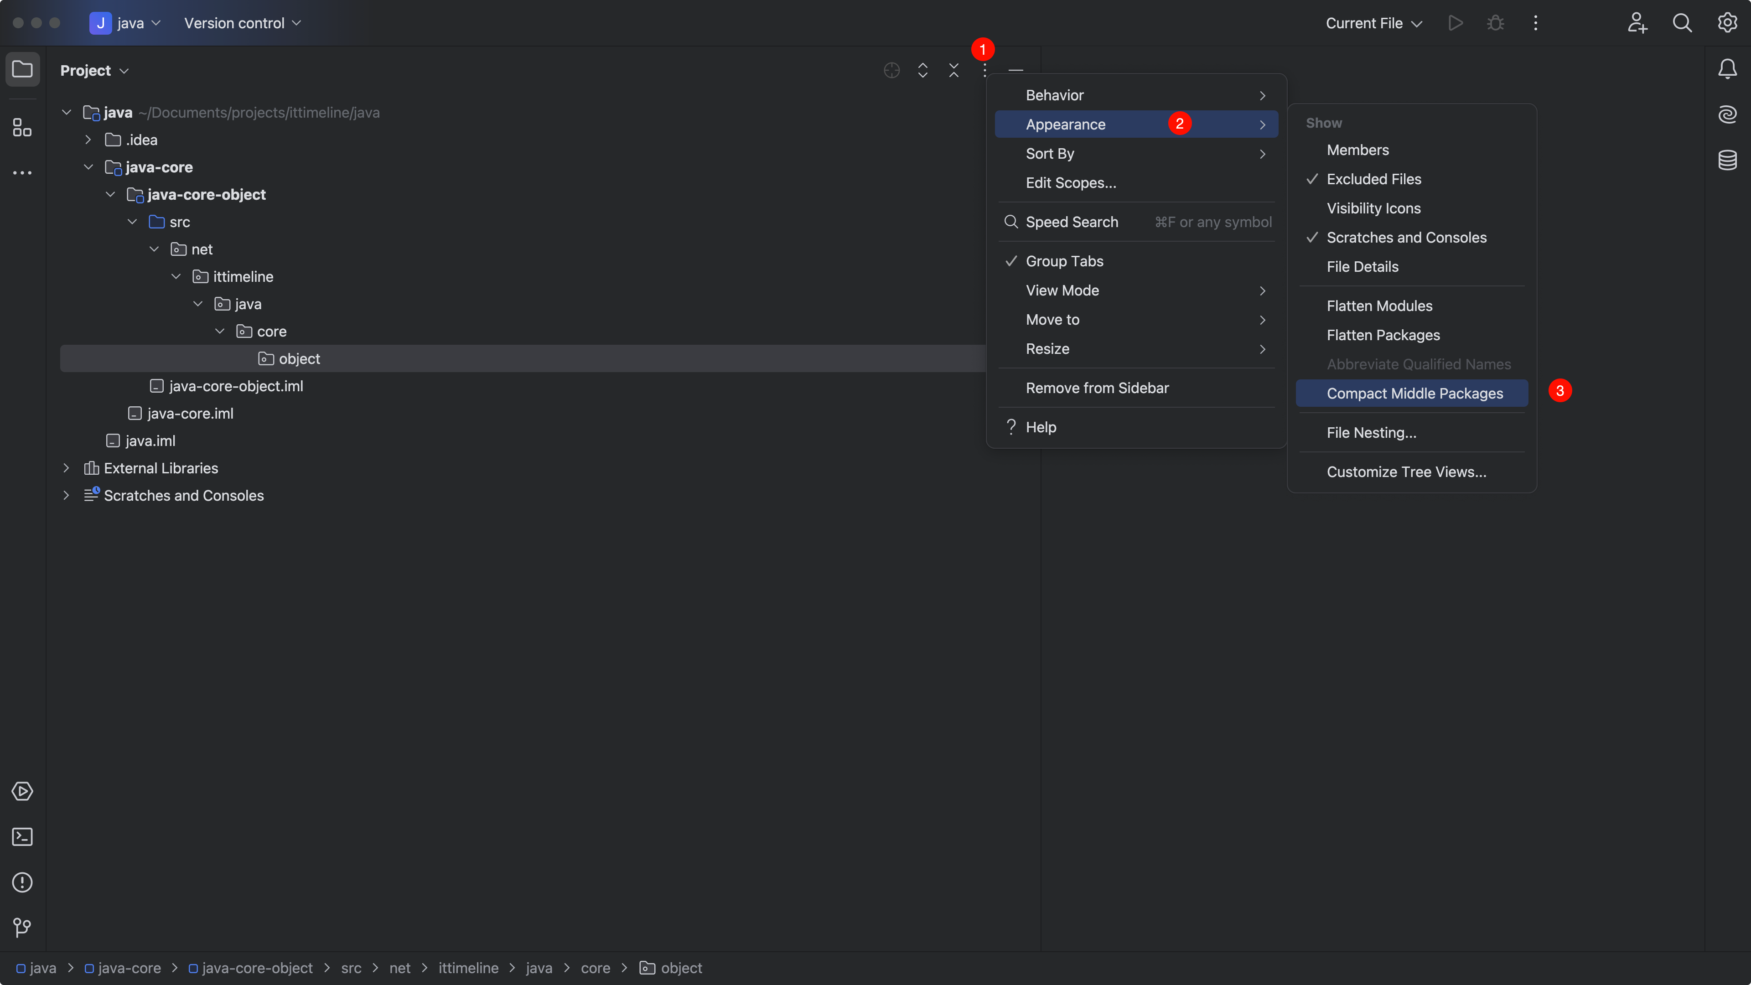Uncheck Scratches and Consoles in Show list
The width and height of the screenshot is (1751, 985).
pos(1406,238)
